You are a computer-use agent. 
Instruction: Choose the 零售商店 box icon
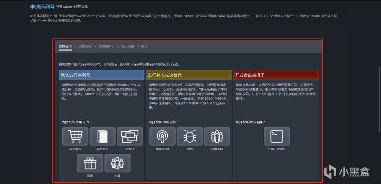click(x=102, y=136)
